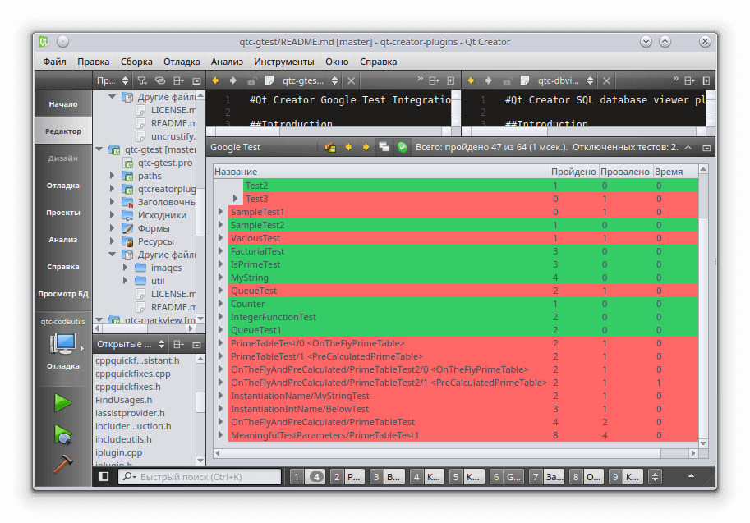Close the qtc-gtest document
The height and width of the screenshot is (523, 750).
351,80
